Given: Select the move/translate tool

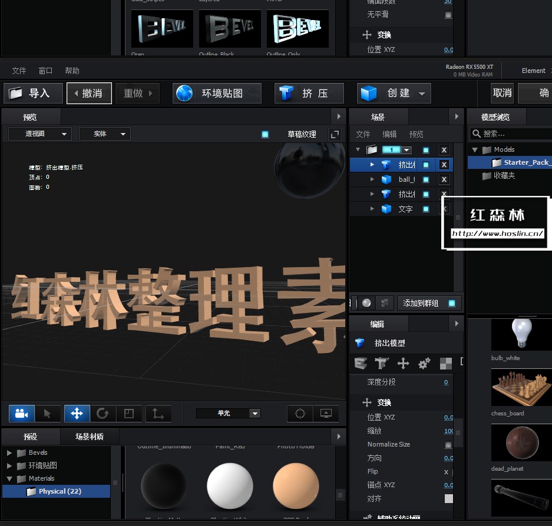Looking at the screenshot, I should [77, 413].
